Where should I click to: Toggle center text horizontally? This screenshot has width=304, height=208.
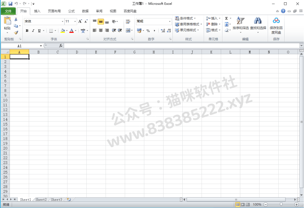tap(101, 30)
